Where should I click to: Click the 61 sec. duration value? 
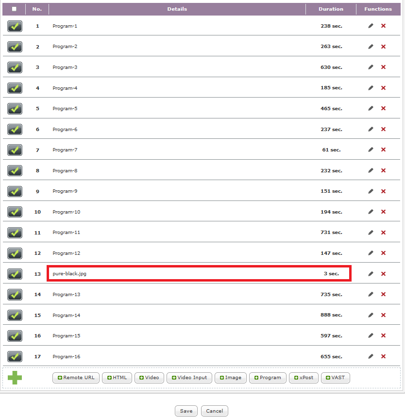tap(331, 150)
